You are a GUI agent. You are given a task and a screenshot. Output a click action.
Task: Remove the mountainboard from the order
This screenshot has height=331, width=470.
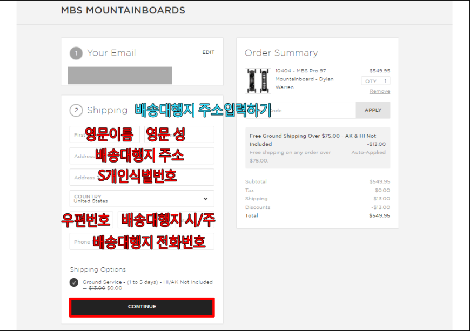(379, 91)
